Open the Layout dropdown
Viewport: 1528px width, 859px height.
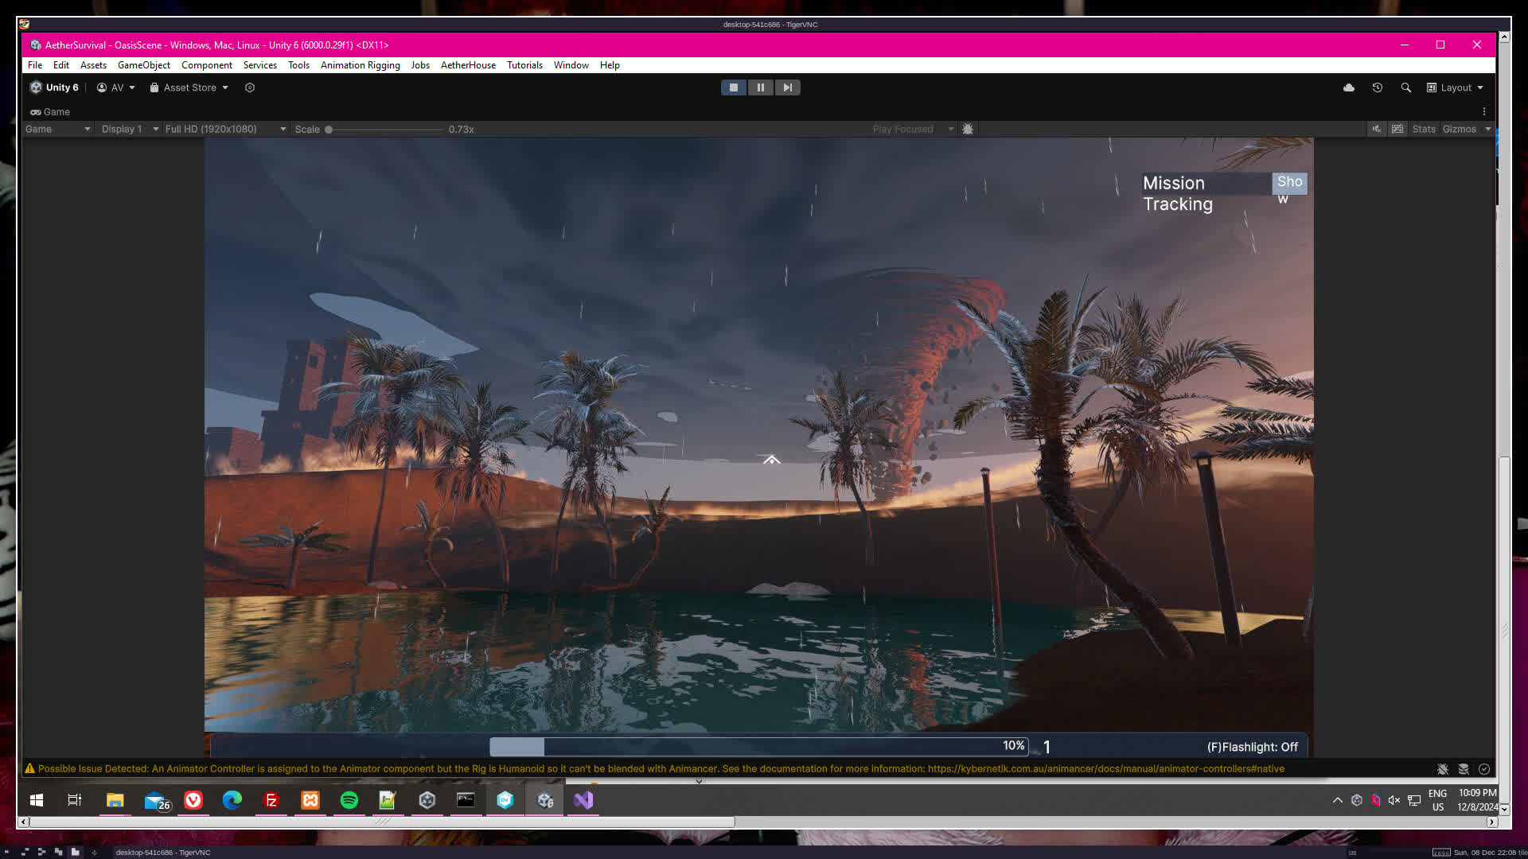coord(1456,87)
